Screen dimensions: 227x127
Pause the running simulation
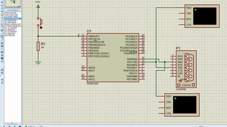15,126
